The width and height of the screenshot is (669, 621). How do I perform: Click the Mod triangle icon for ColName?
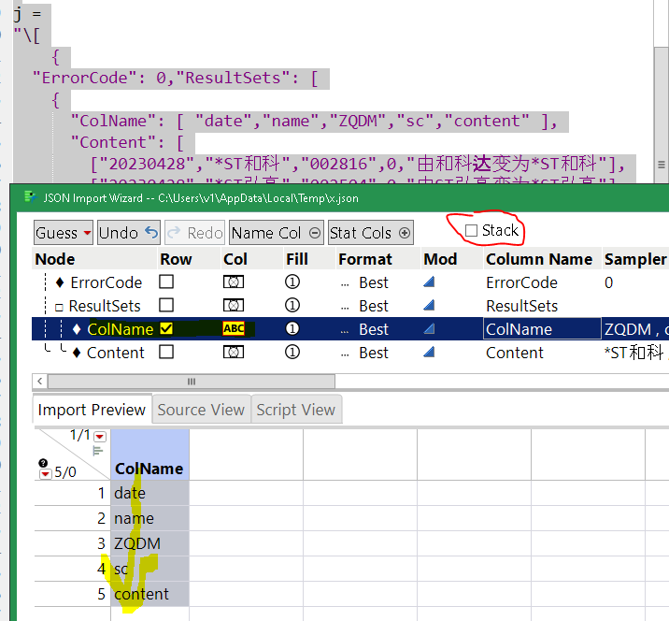pos(429,328)
